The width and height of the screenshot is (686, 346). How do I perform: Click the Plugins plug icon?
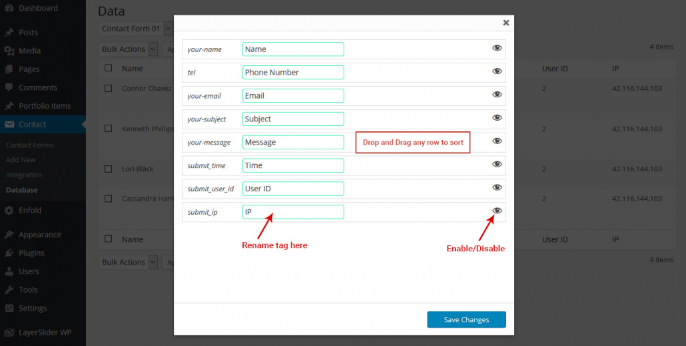(x=9, y=253)
